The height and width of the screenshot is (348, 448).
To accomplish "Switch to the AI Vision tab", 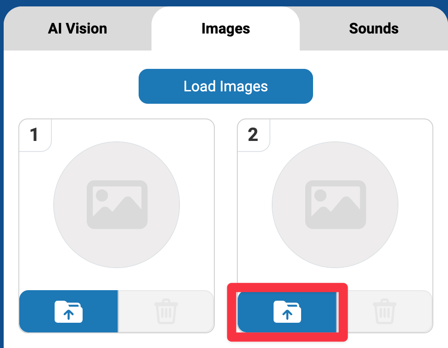I will coord(77,28).
